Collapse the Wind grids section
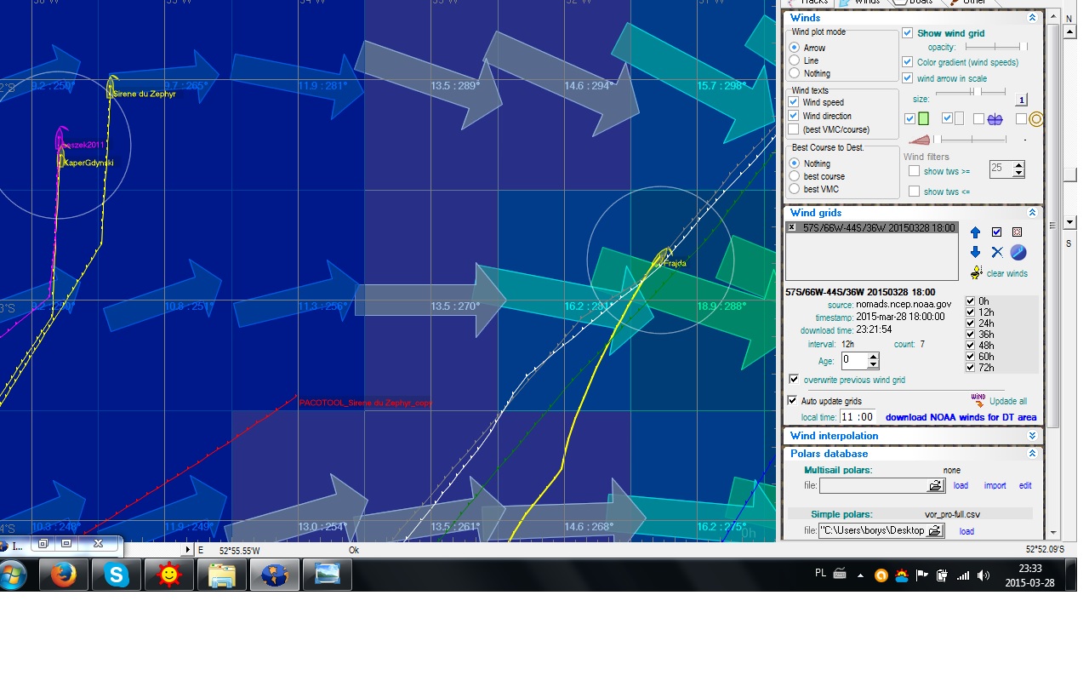The height and width of the screenshot is (681, 1089). [x=1032, y=213]
